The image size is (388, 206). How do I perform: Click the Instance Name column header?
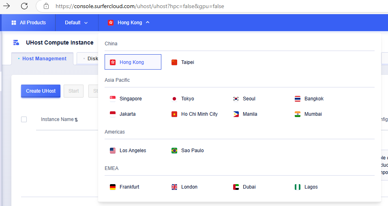click(57, 119)
